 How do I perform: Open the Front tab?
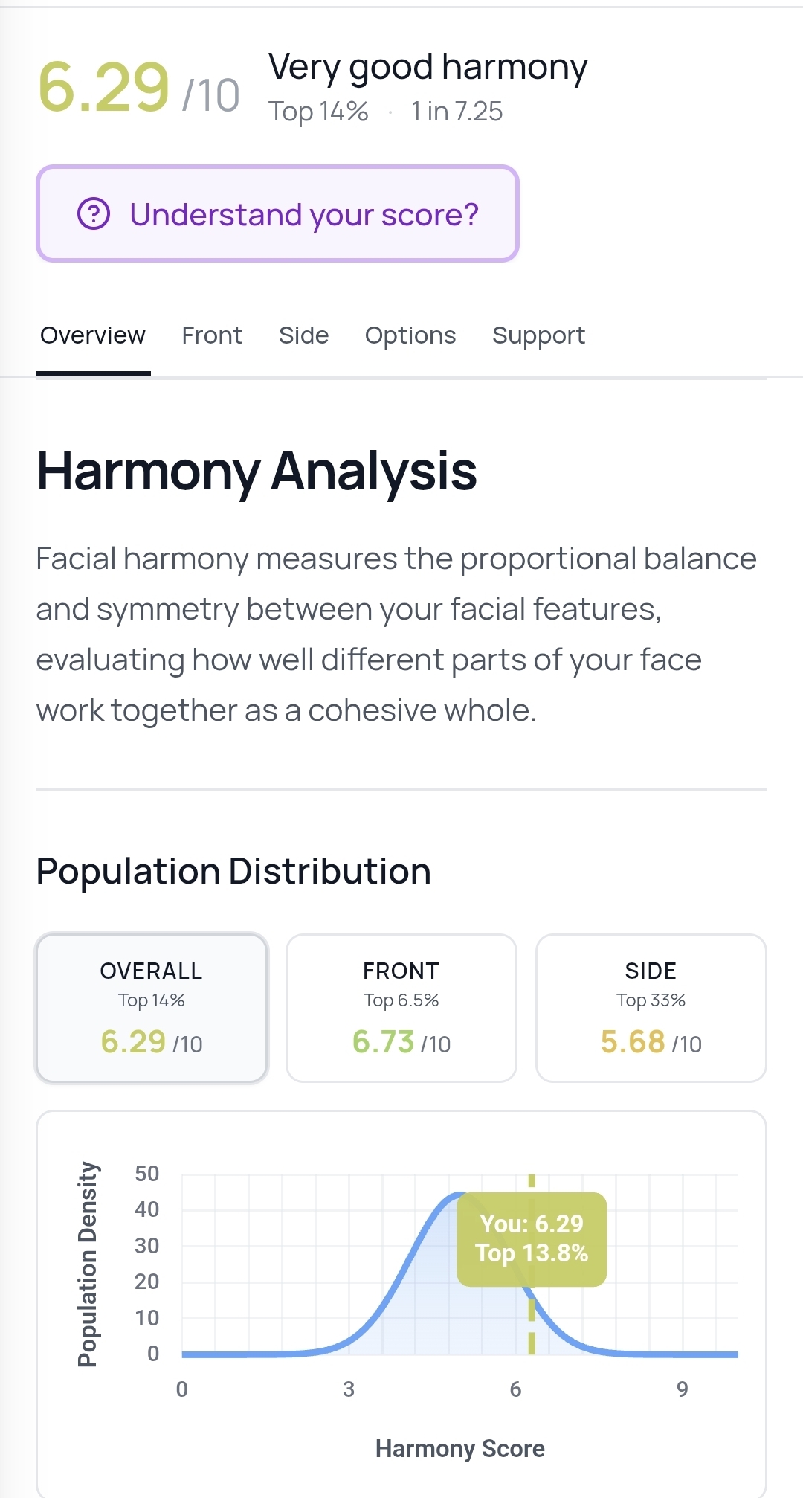(212, 335)
